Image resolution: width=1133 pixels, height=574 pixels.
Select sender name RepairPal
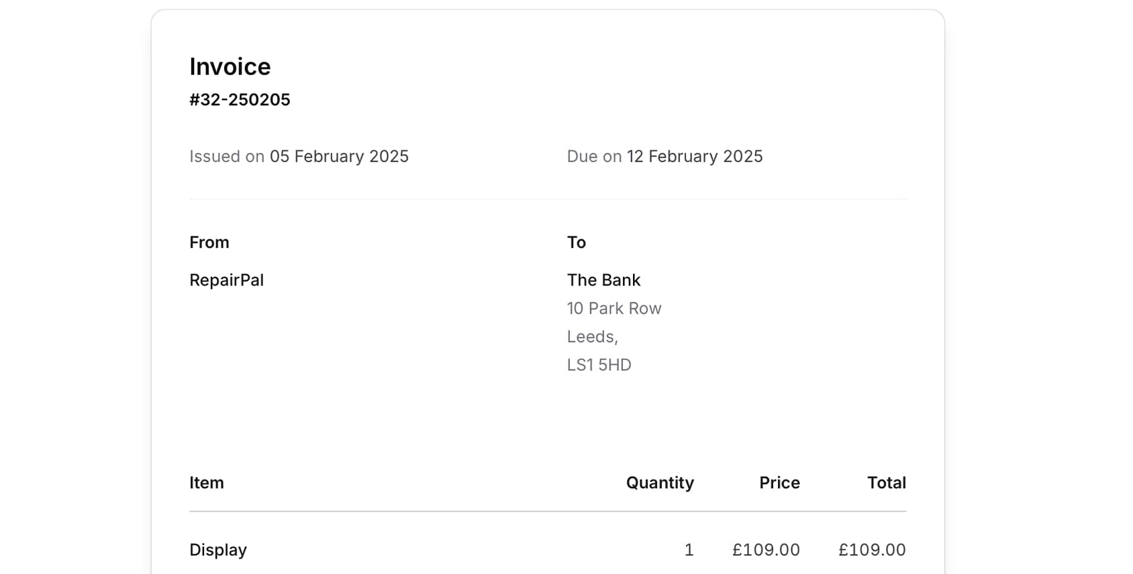226,280
